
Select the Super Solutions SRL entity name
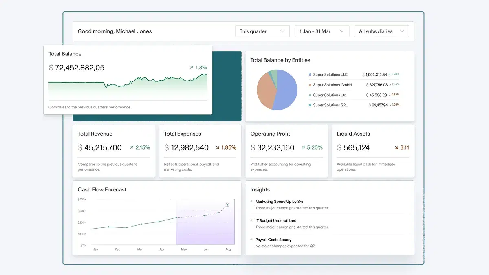330,105
